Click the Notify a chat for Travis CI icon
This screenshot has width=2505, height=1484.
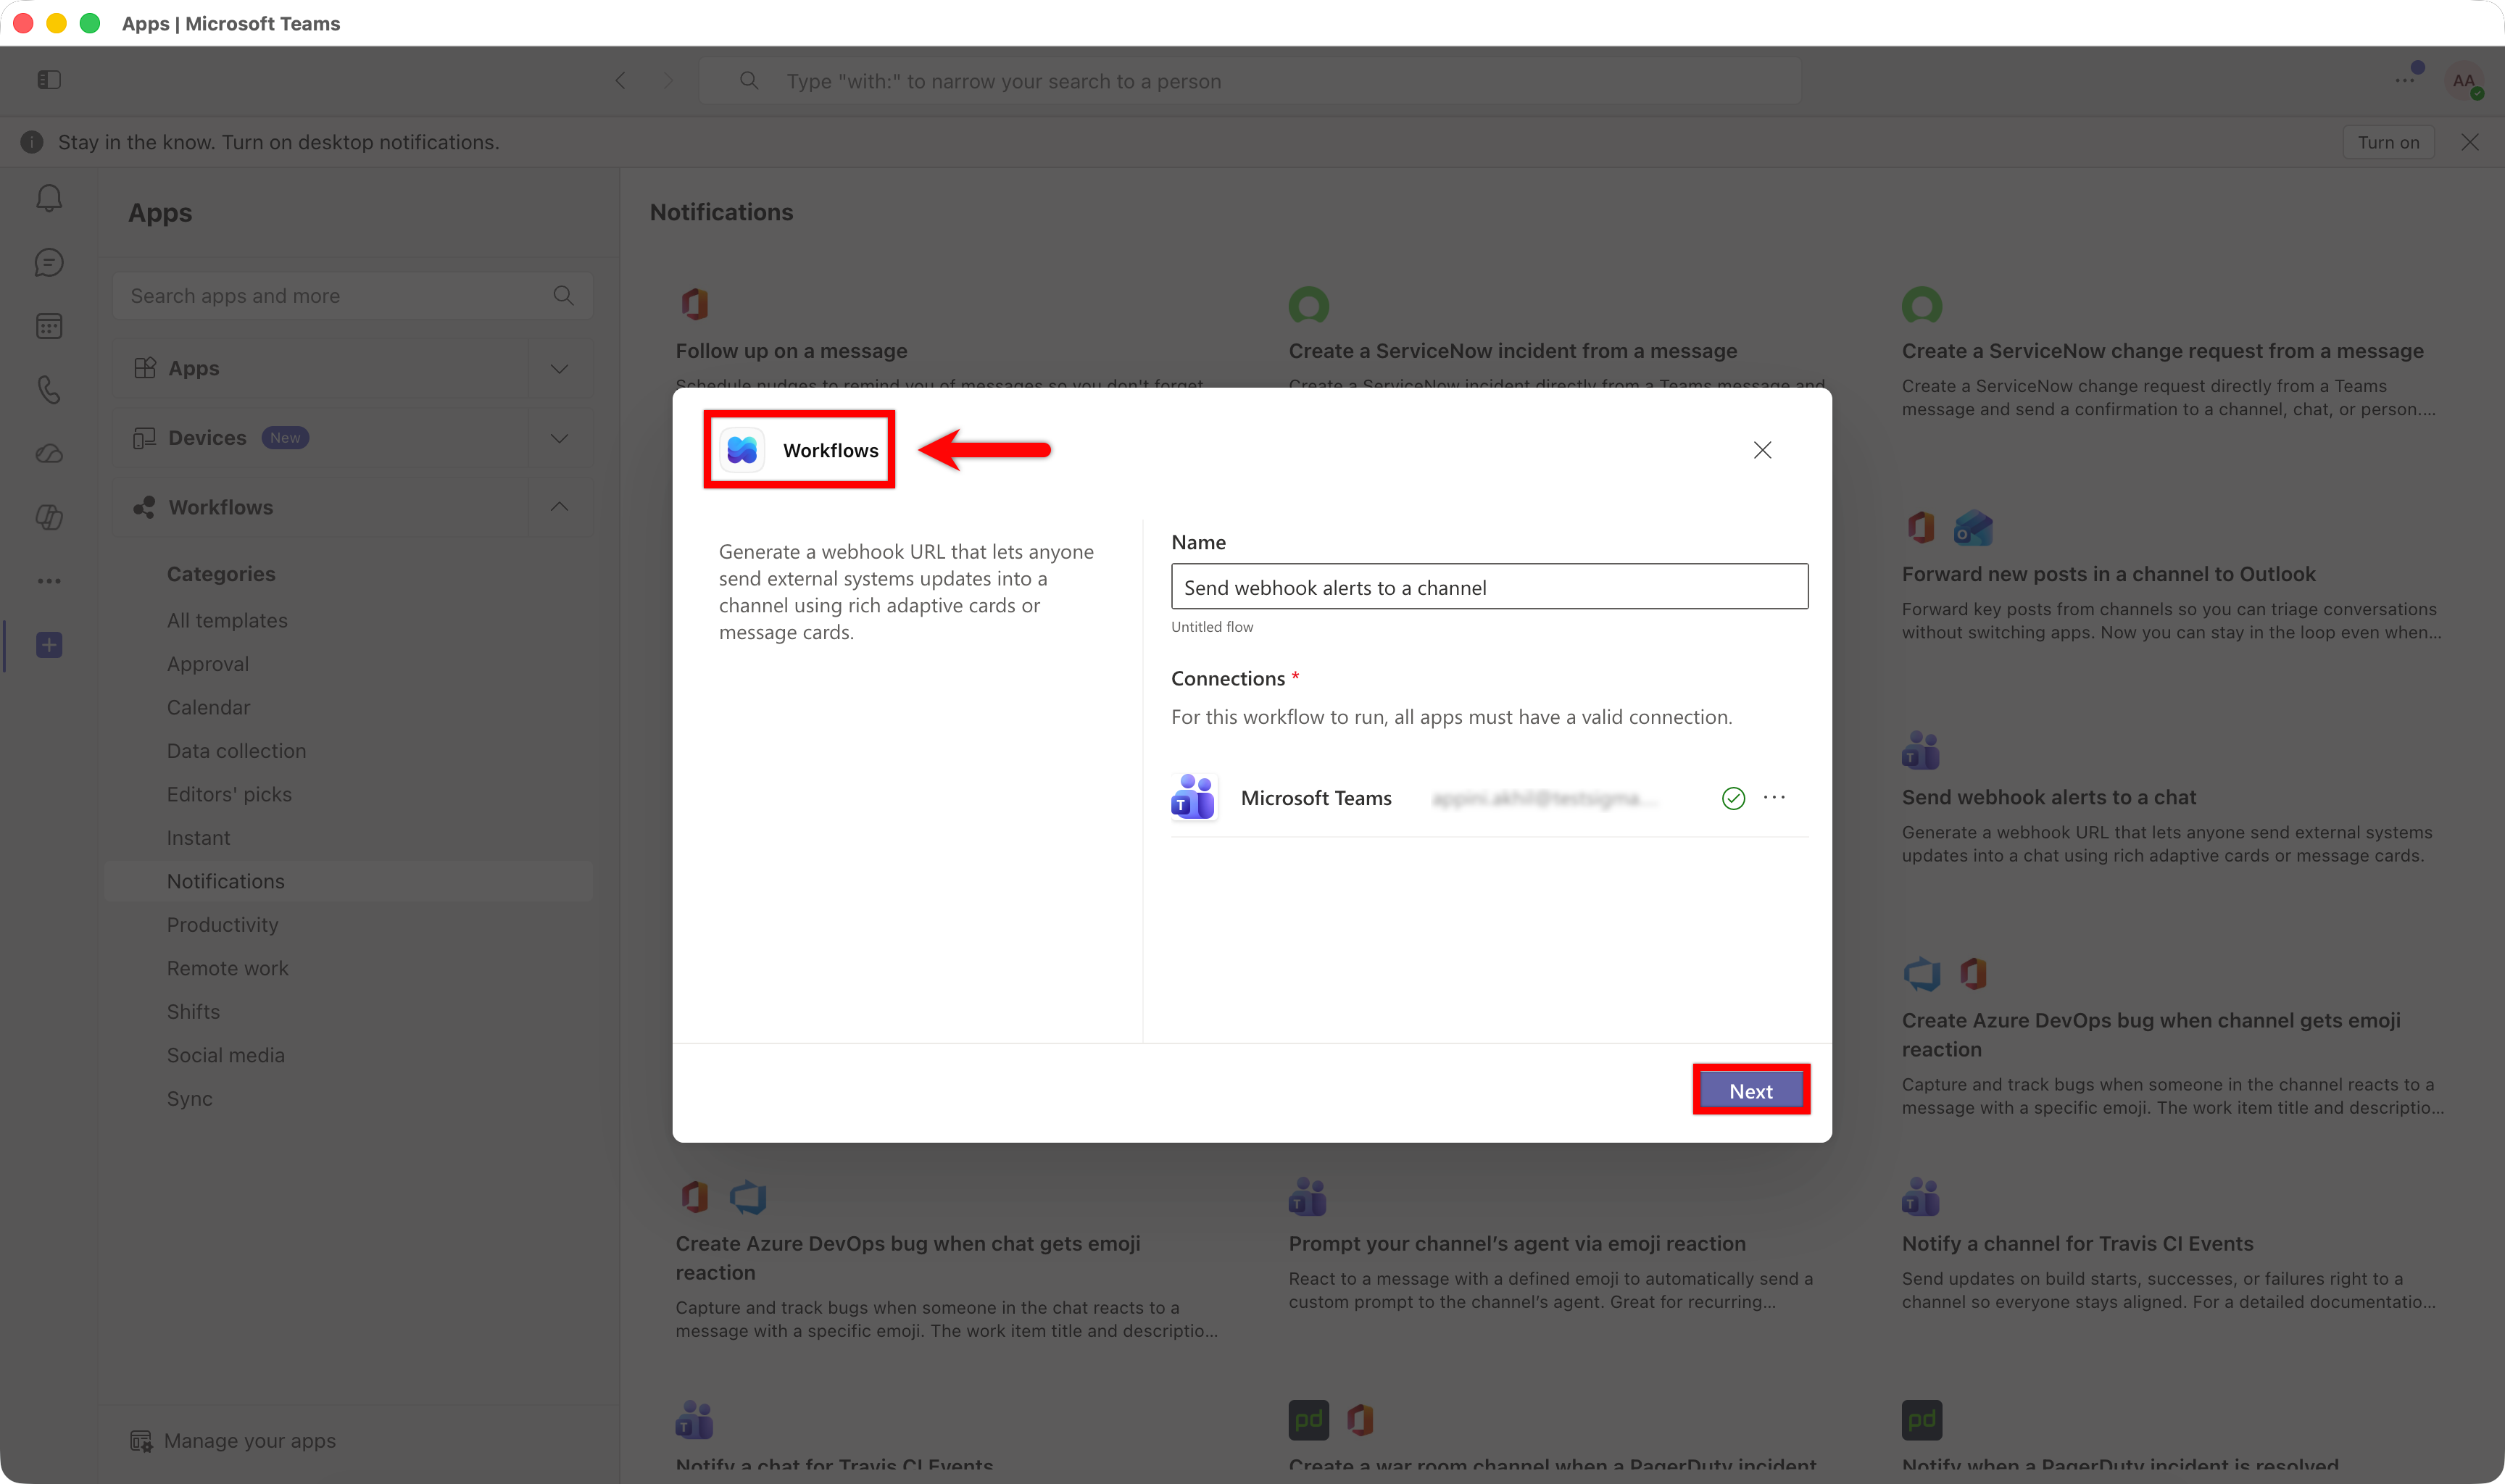tap(694, 1419)
